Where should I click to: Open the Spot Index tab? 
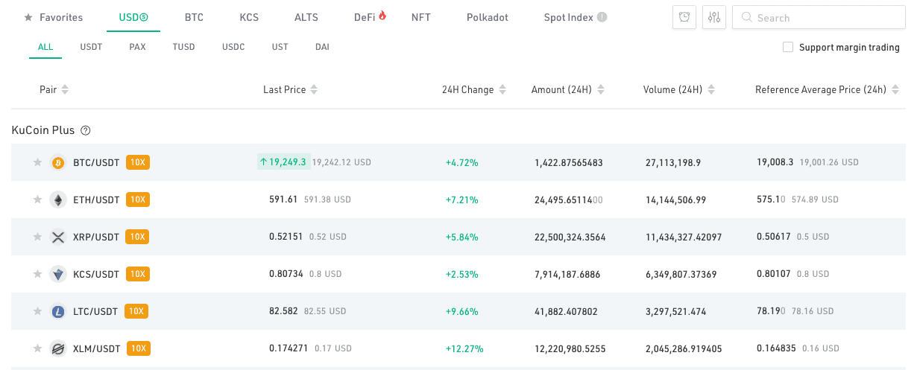pos(569,17)
